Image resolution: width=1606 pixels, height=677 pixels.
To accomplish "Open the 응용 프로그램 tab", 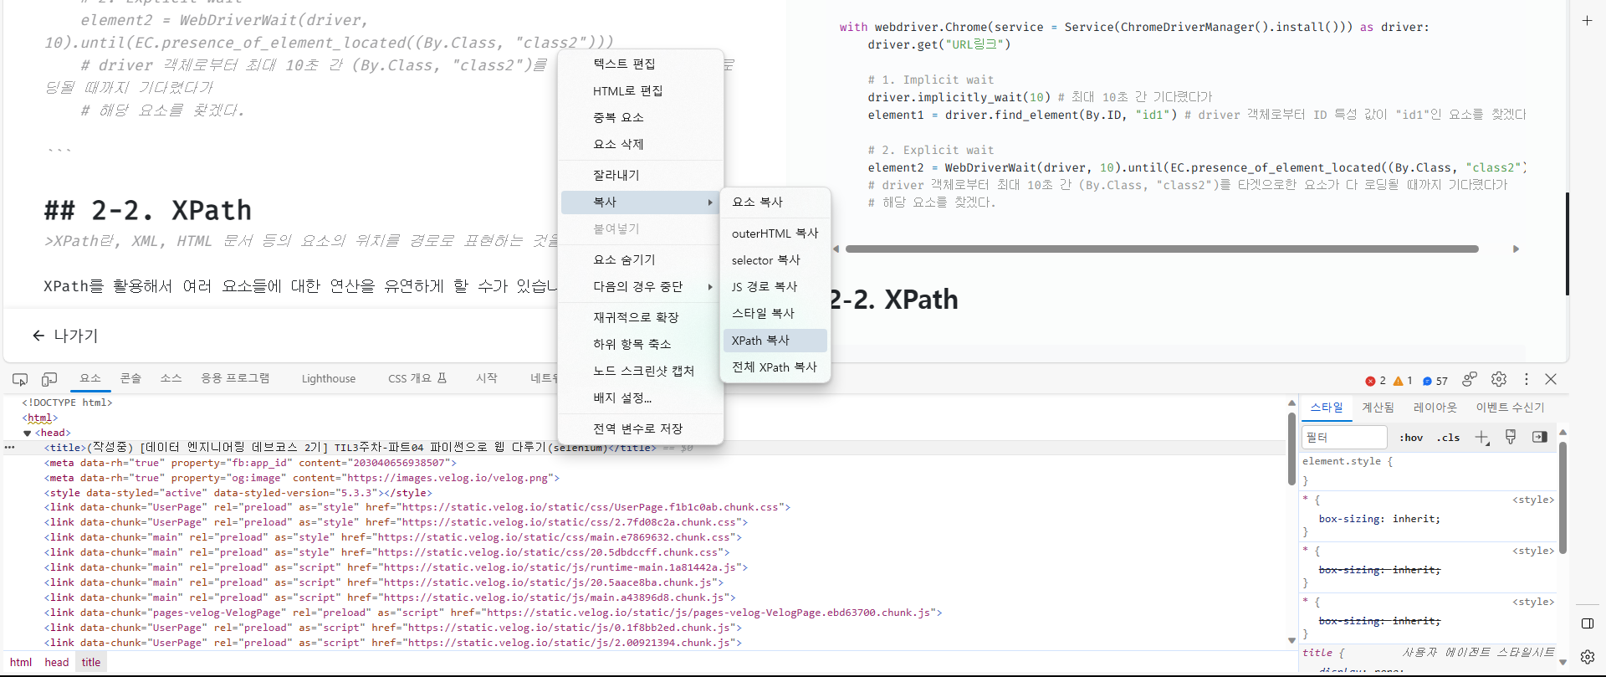I will (235, 378).
